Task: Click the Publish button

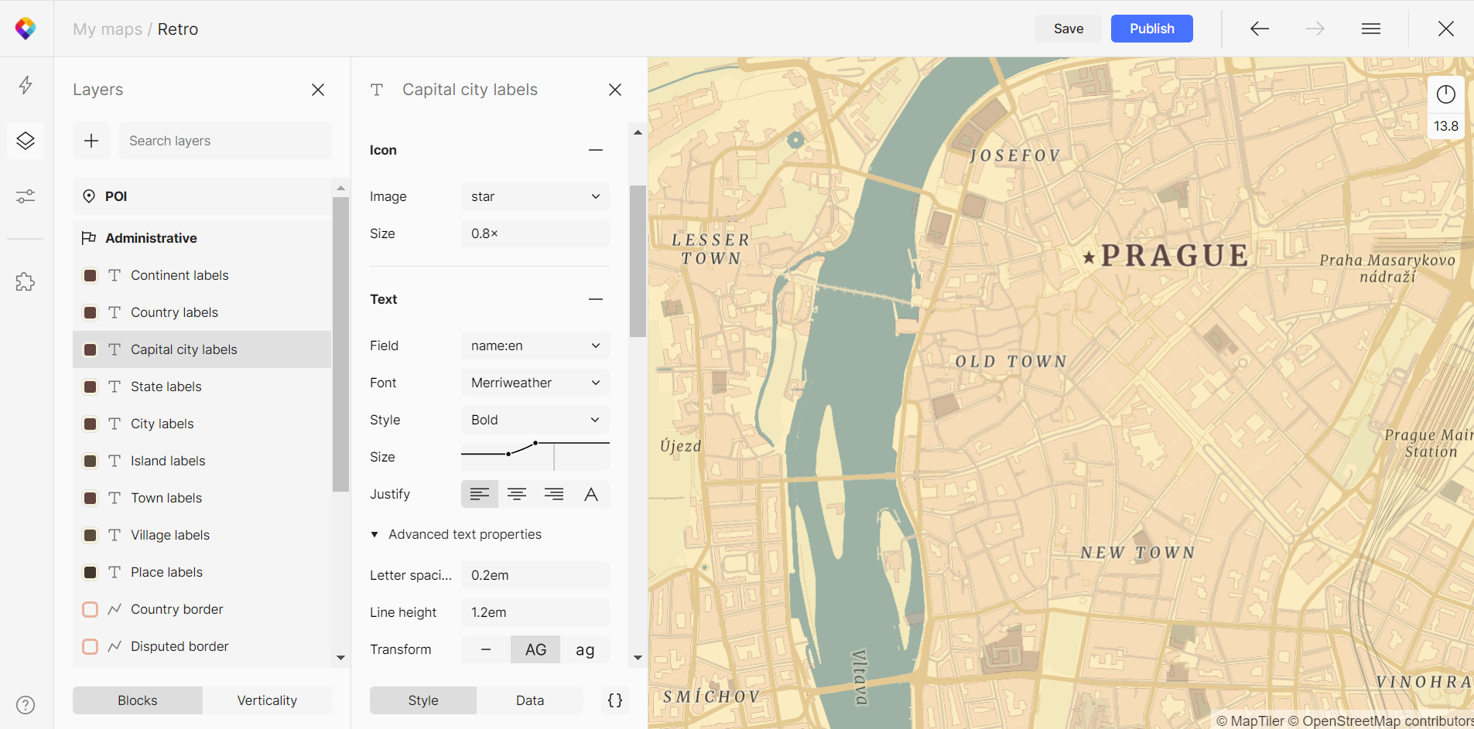Action: [x=1151, y=29]
